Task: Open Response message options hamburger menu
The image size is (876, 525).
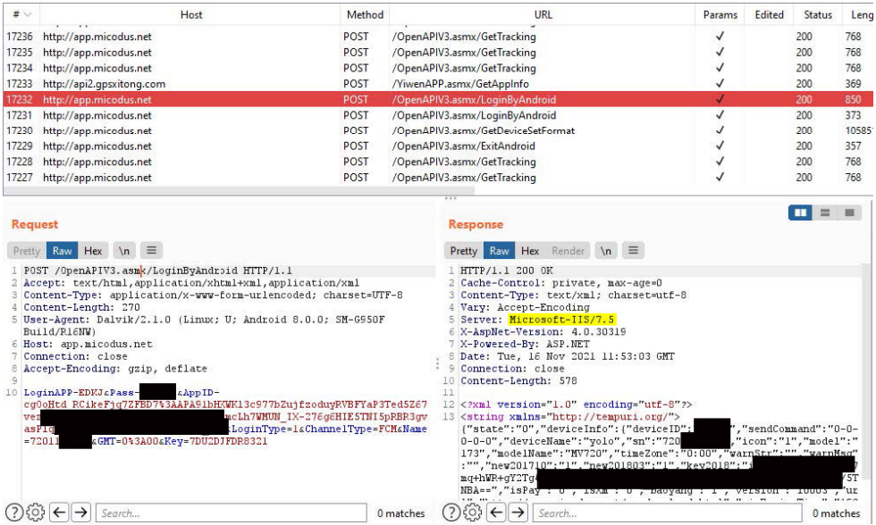Action: click(633, 251)
